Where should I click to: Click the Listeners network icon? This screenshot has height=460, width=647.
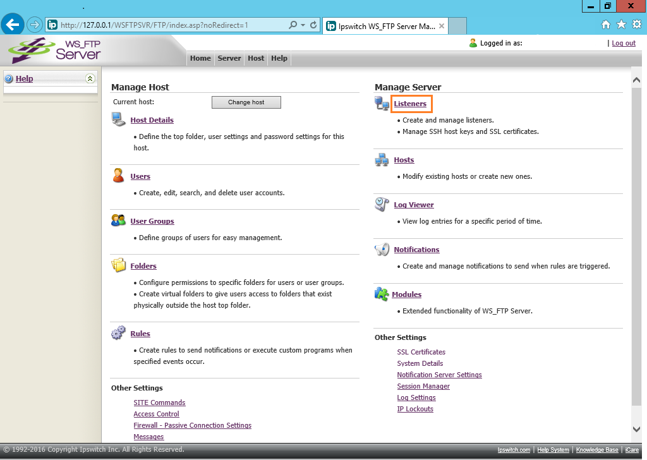pyautogui.click(x=382, y=104)
